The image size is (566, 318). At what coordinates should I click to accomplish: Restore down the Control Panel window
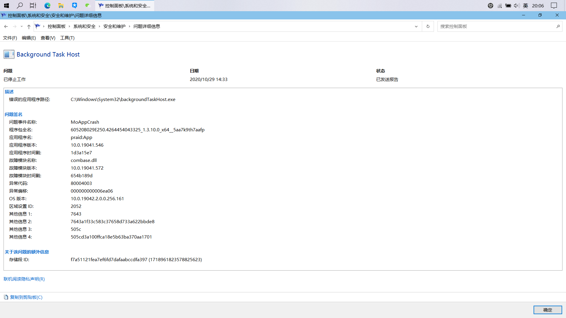pyautogui.click(x=540, y=15)
